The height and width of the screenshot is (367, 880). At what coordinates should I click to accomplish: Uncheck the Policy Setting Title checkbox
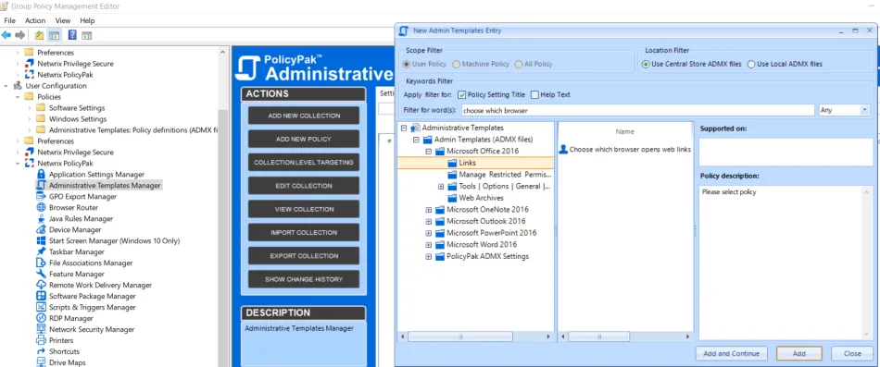click(x=462, y=94)
